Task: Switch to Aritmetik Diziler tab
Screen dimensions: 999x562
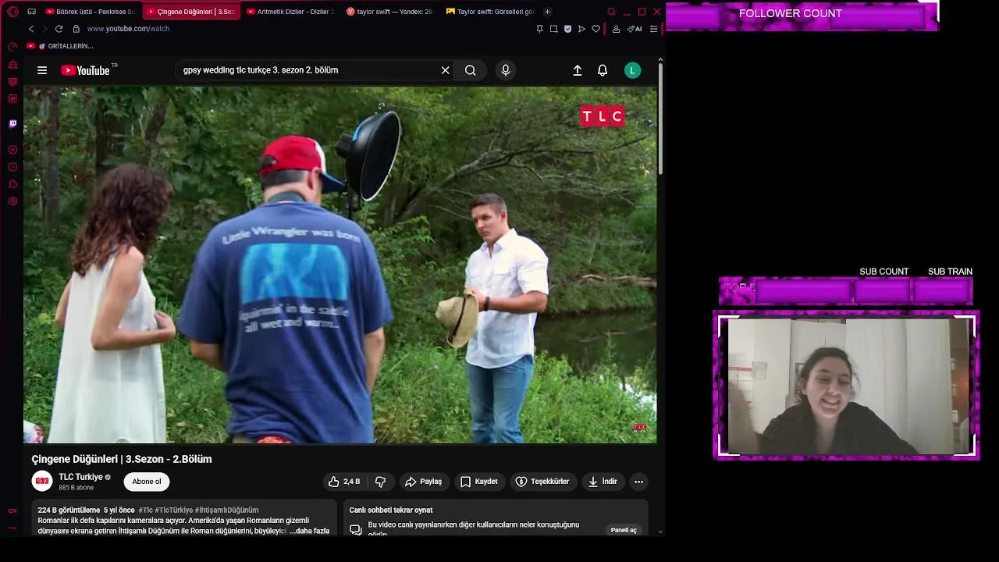Action: [x=289, y=12]
